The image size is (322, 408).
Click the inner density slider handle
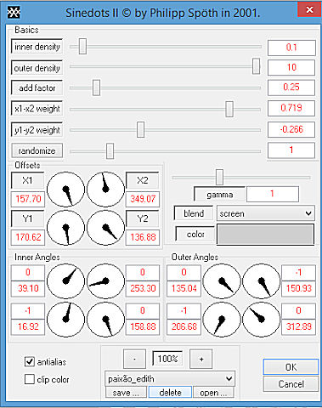[82, 47]
